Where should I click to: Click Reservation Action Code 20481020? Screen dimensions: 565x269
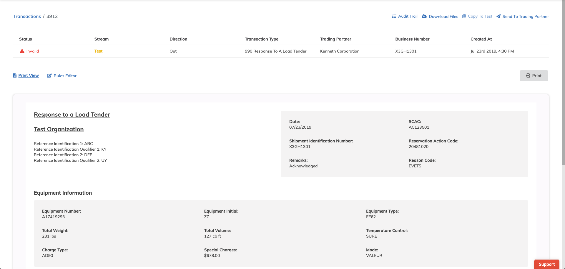coord(418,147)
